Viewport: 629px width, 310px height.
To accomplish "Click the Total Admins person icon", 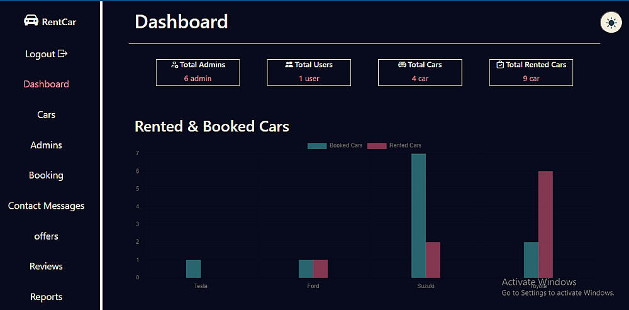I will tap(174, 65).
